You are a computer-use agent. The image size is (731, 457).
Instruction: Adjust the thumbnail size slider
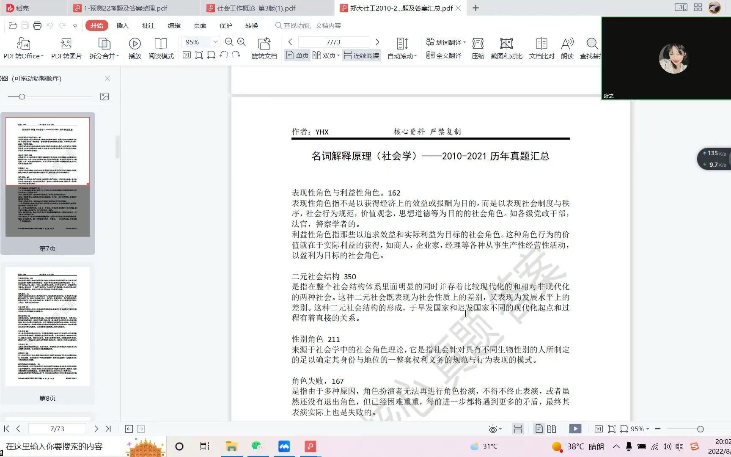(x=22, y=96)
